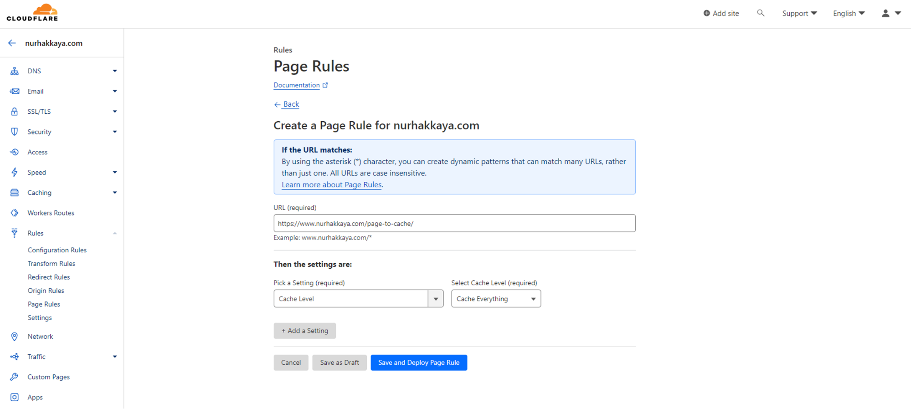Open the Documentation link
The height and width of the screenshot is (409, 911).
[x=297, y=85]
